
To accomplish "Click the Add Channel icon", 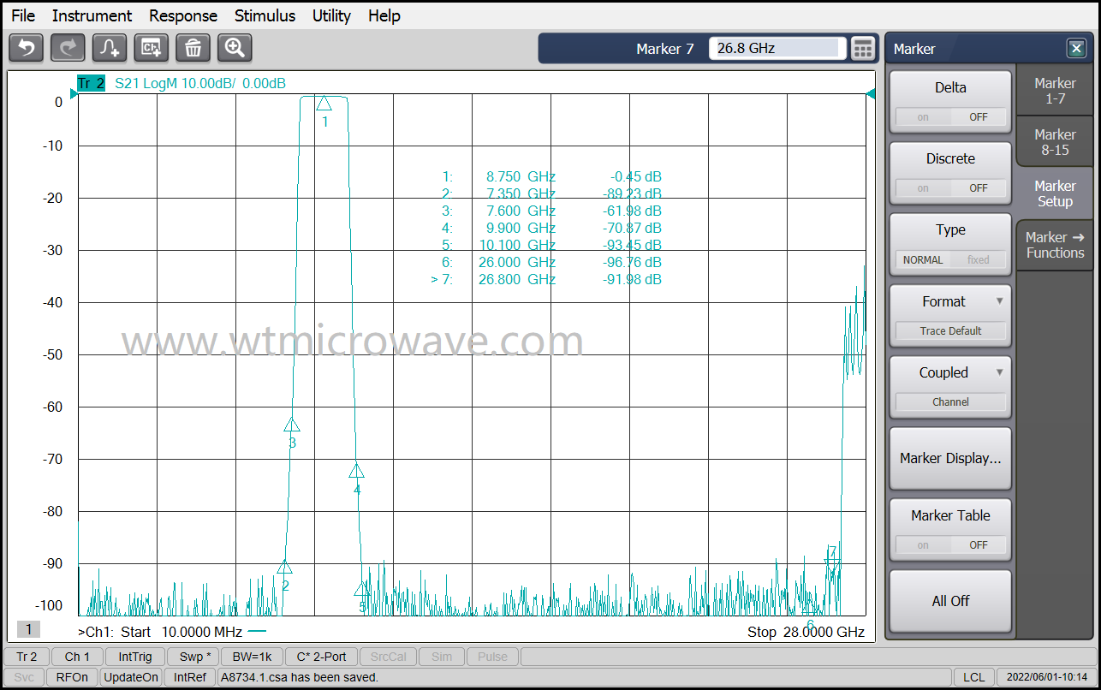I will [x=152, y=48].
